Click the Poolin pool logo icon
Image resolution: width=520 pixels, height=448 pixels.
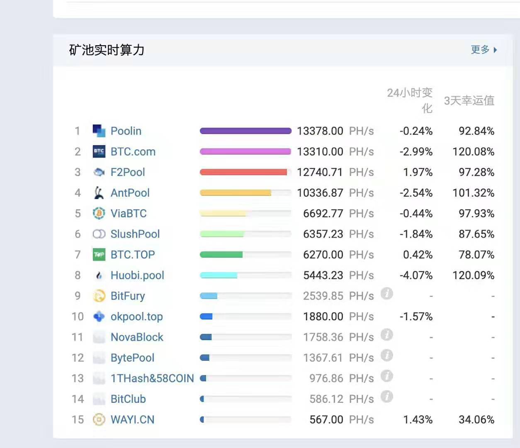click(99, 131)
